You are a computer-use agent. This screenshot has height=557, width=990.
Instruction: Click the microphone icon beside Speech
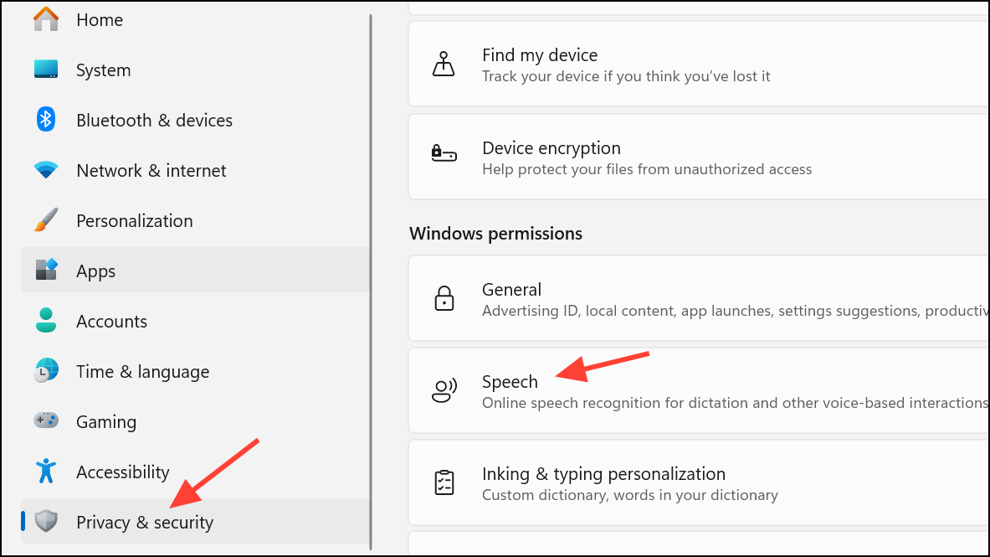click(444, 390)
